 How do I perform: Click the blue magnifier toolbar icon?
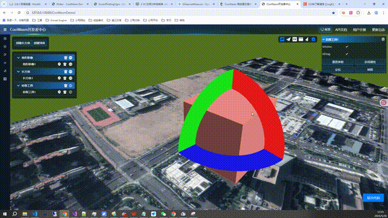point(313,39)
